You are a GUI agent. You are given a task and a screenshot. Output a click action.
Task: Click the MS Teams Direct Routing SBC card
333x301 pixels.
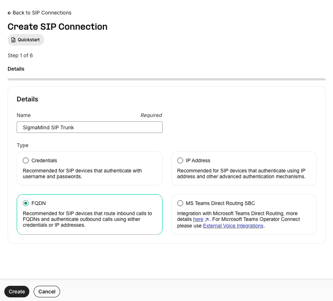tap(244, 214)
